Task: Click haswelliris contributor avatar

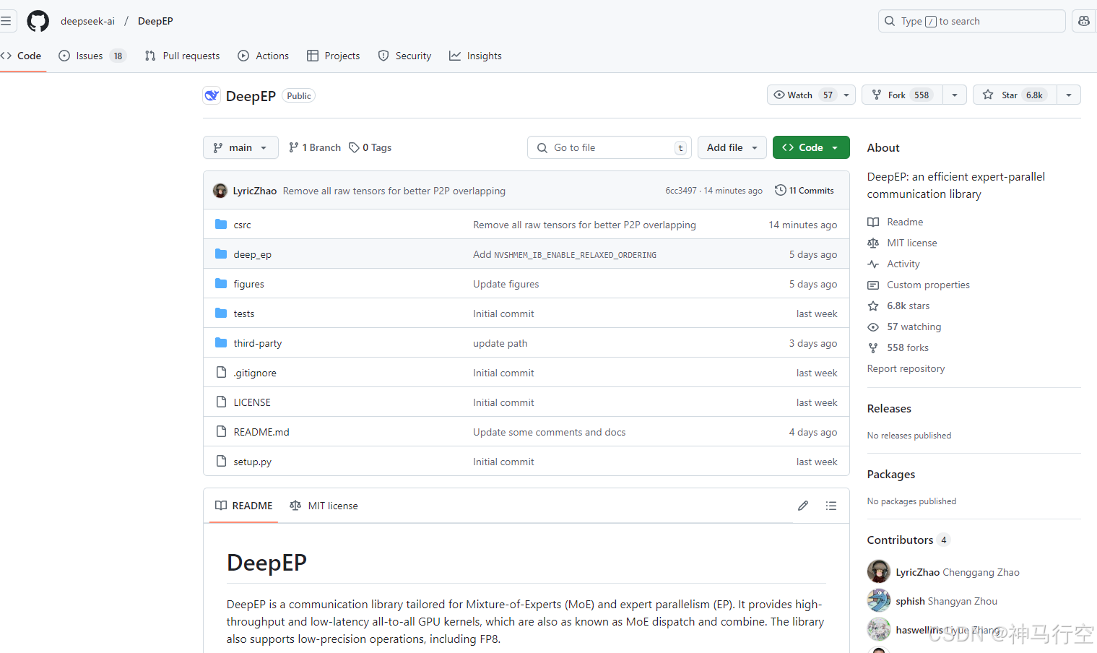Action: tap(879, 629)
